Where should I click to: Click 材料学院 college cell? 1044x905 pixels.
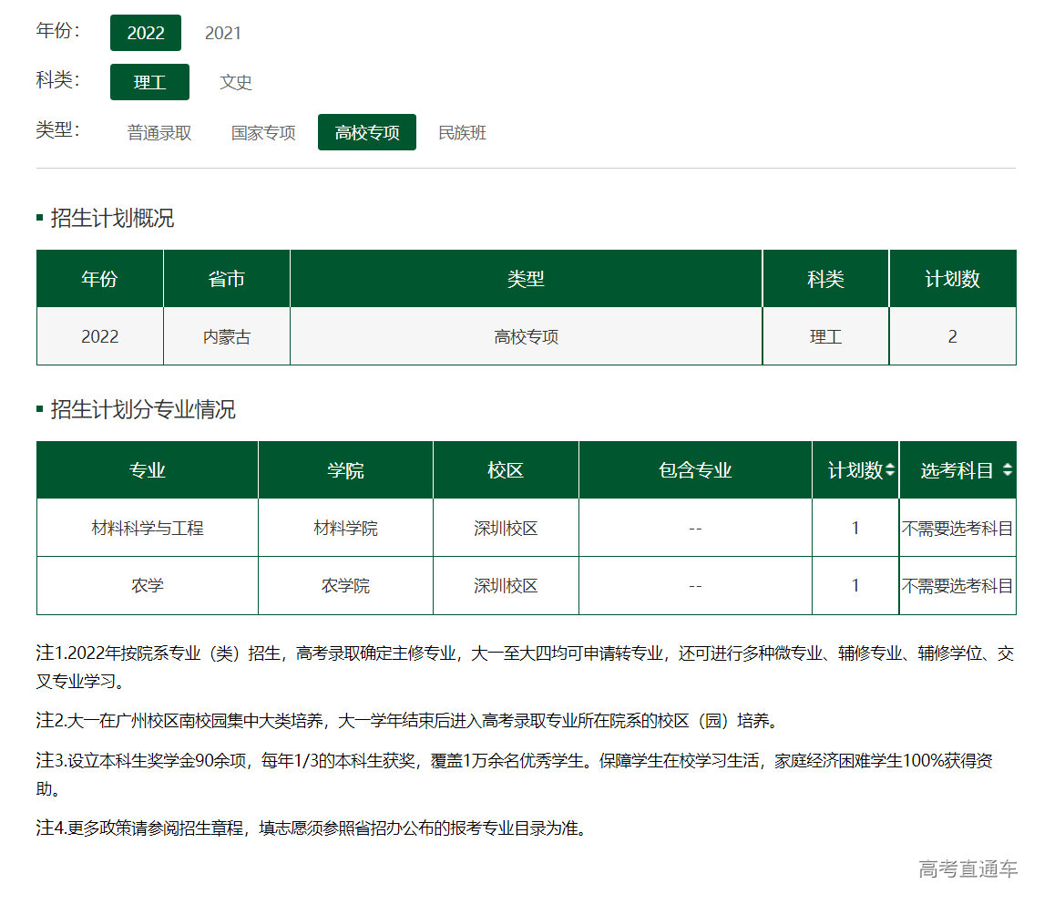(345, 529)
